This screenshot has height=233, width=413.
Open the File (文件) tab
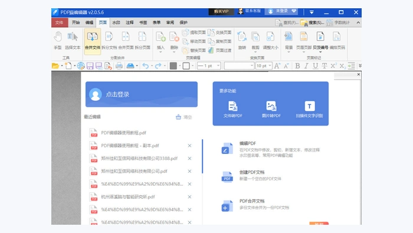[x=60, y=22]
